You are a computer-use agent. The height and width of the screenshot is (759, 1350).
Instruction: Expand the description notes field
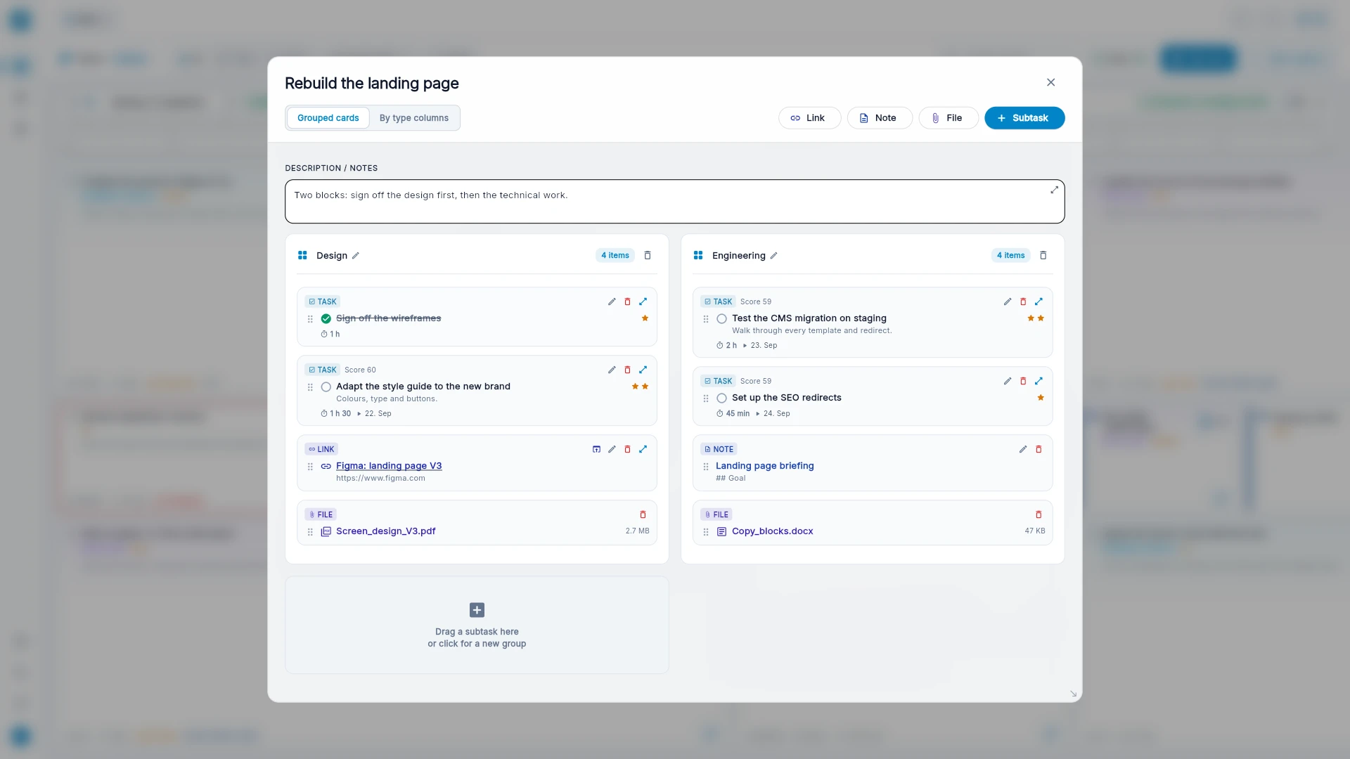[1054, 190]
